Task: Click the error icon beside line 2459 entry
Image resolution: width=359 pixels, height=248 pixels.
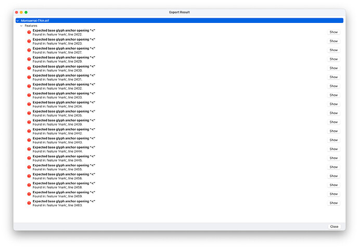Action: click(x=29, y=194)
